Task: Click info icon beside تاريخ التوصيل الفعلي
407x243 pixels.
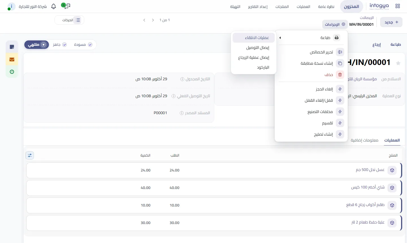Action: [174, 96]
